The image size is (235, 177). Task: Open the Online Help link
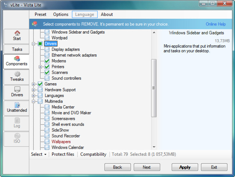click(x=216, y=24)
